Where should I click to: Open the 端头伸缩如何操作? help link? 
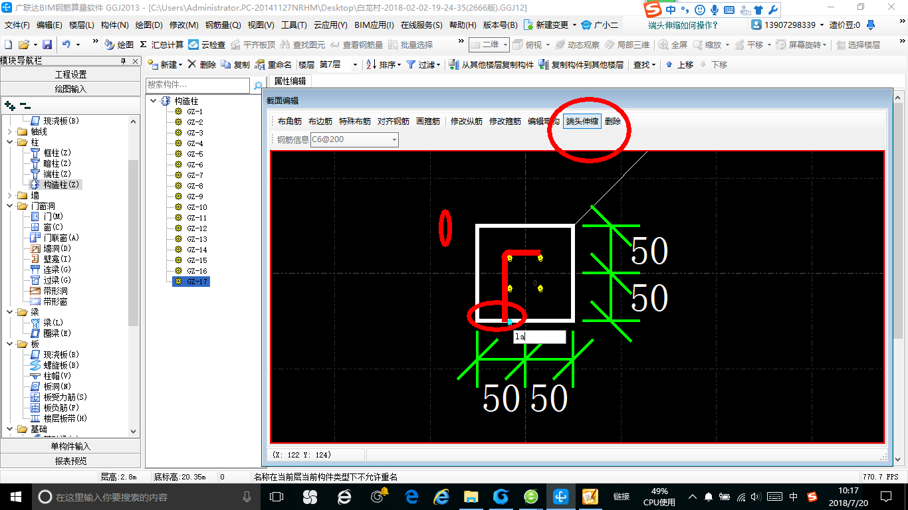683,25
